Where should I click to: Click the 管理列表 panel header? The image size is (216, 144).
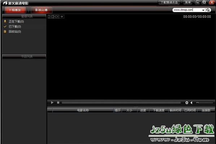(24, 16)
